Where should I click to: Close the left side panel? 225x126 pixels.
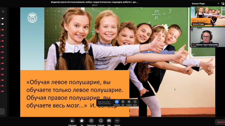pyautogui.click(x=3, y=12)
